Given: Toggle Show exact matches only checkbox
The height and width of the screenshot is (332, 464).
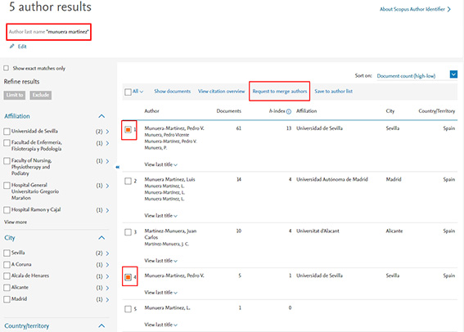Looking at the screenshot, I should [7, 69].
